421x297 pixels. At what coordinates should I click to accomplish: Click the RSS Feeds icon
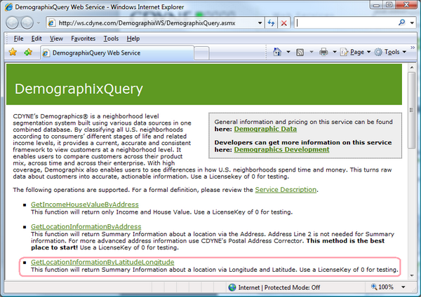coord(300,52)
